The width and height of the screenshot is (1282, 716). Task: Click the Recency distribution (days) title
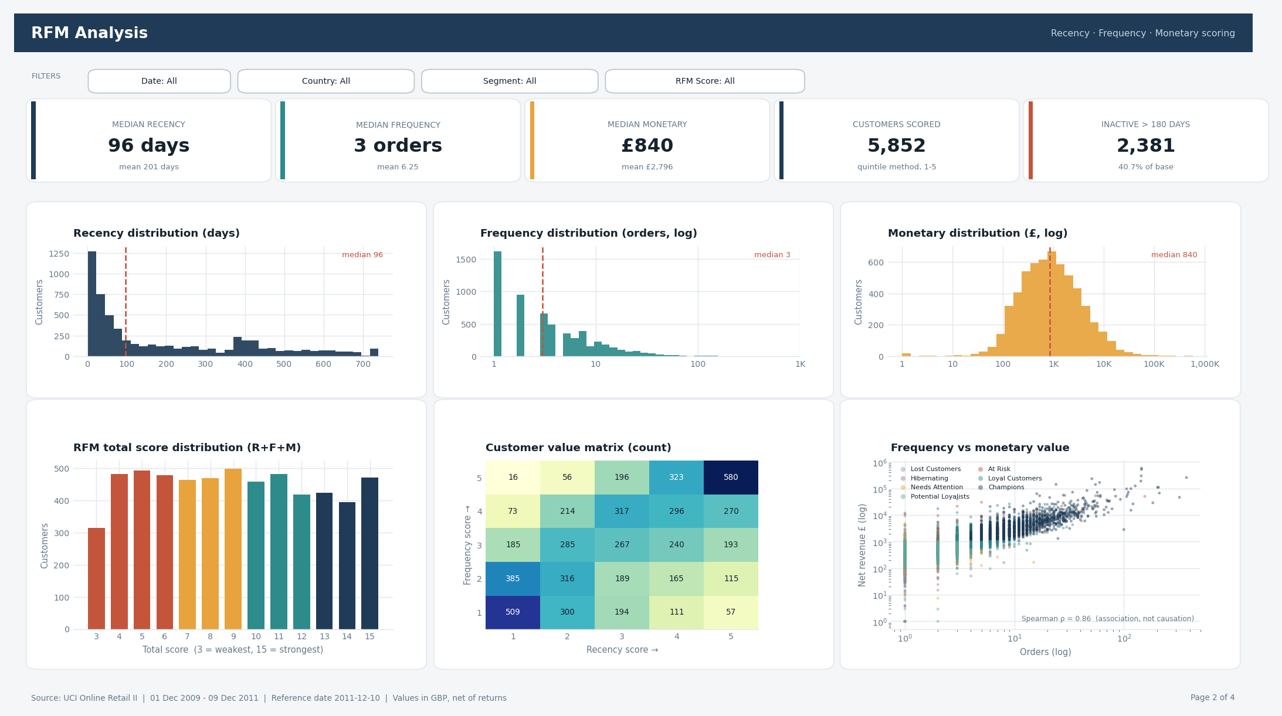click(x=157, y=233)
